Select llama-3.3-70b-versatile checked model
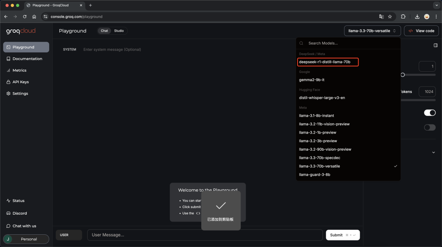Viewport: 442px width, 247px height. [x=348, y=166]
